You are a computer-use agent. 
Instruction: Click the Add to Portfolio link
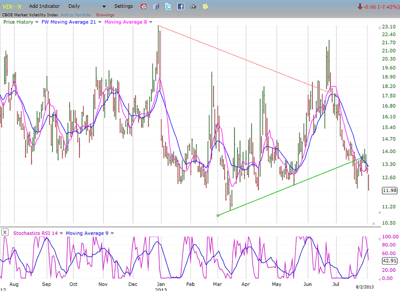[76, 15]
